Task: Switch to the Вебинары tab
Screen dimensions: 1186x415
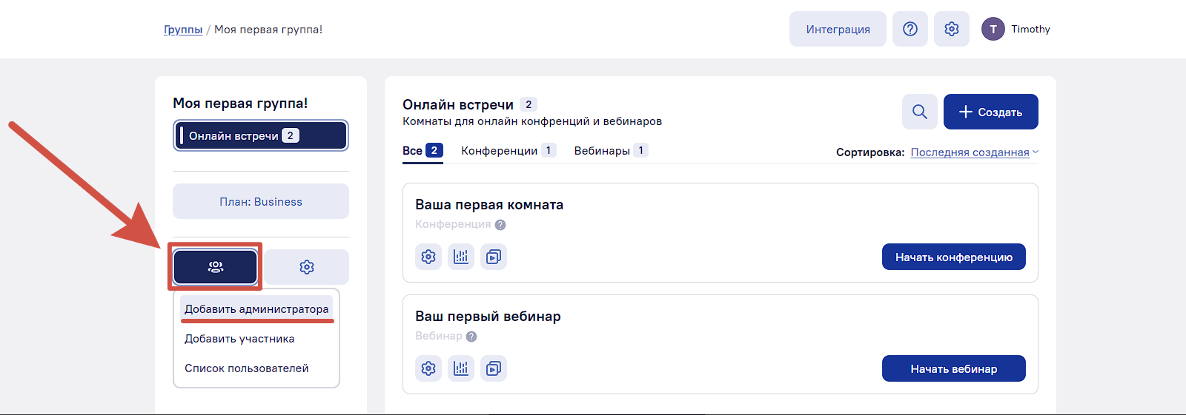Action: (611, 151)
